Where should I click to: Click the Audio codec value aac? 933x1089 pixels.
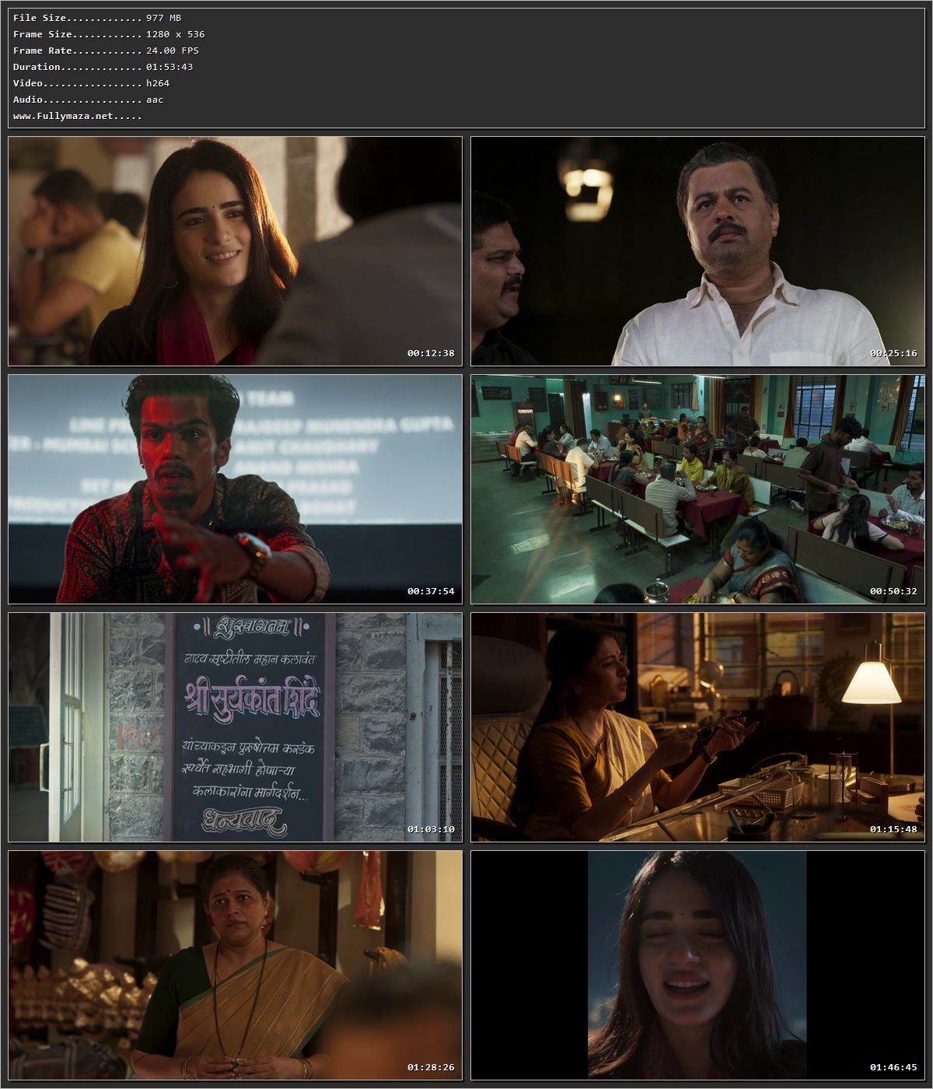[155, 100]
